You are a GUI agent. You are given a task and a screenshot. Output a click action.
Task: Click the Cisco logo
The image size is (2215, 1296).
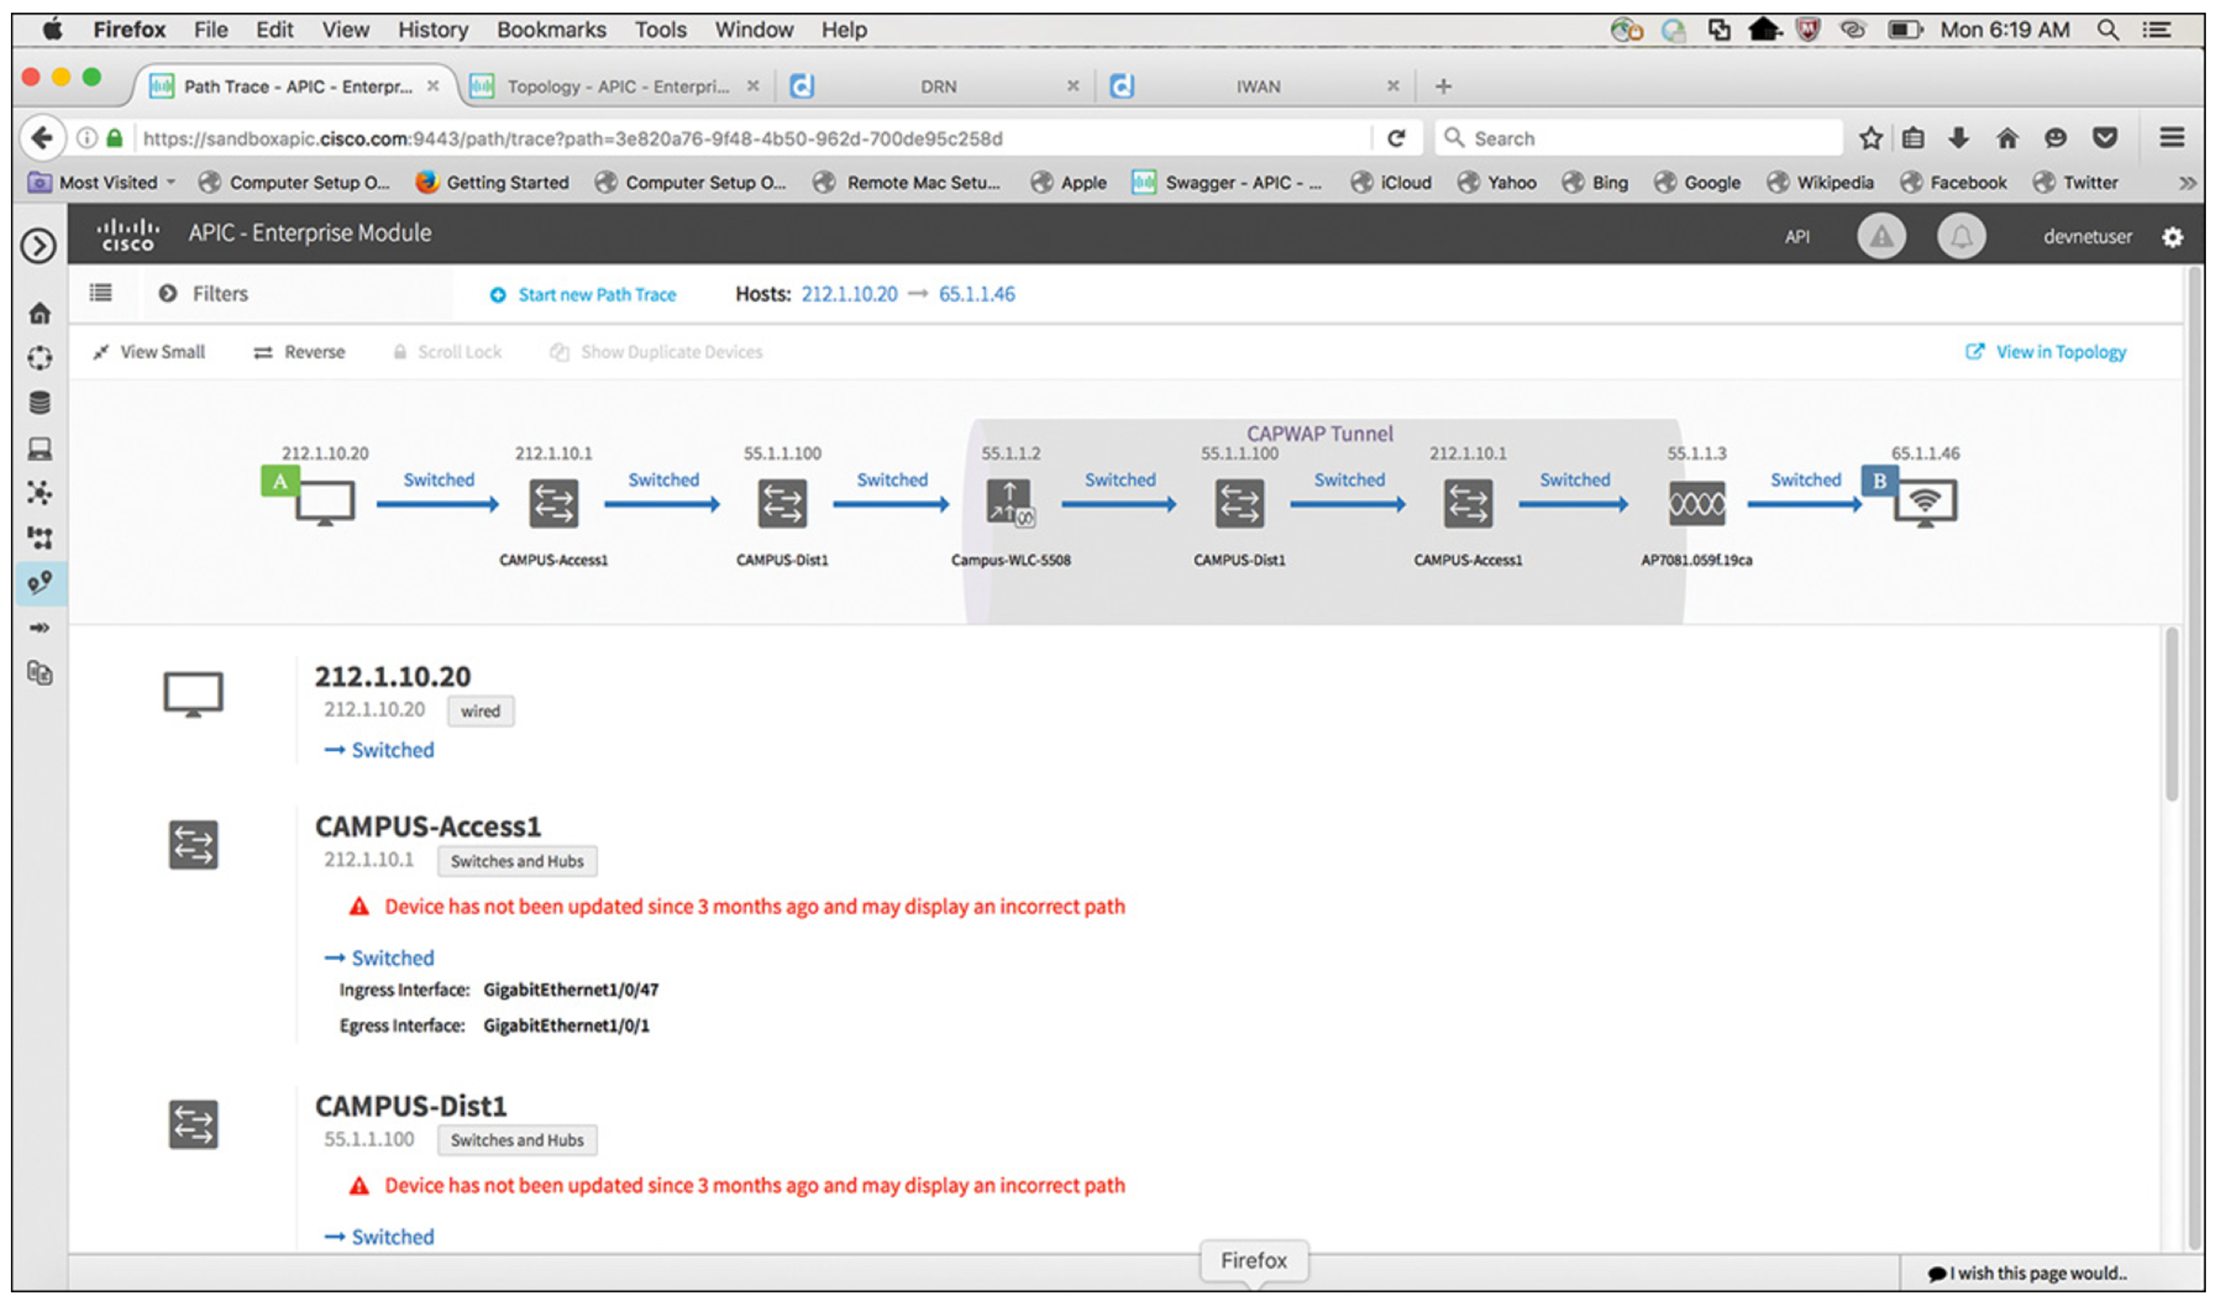click(x=128, y=235)
